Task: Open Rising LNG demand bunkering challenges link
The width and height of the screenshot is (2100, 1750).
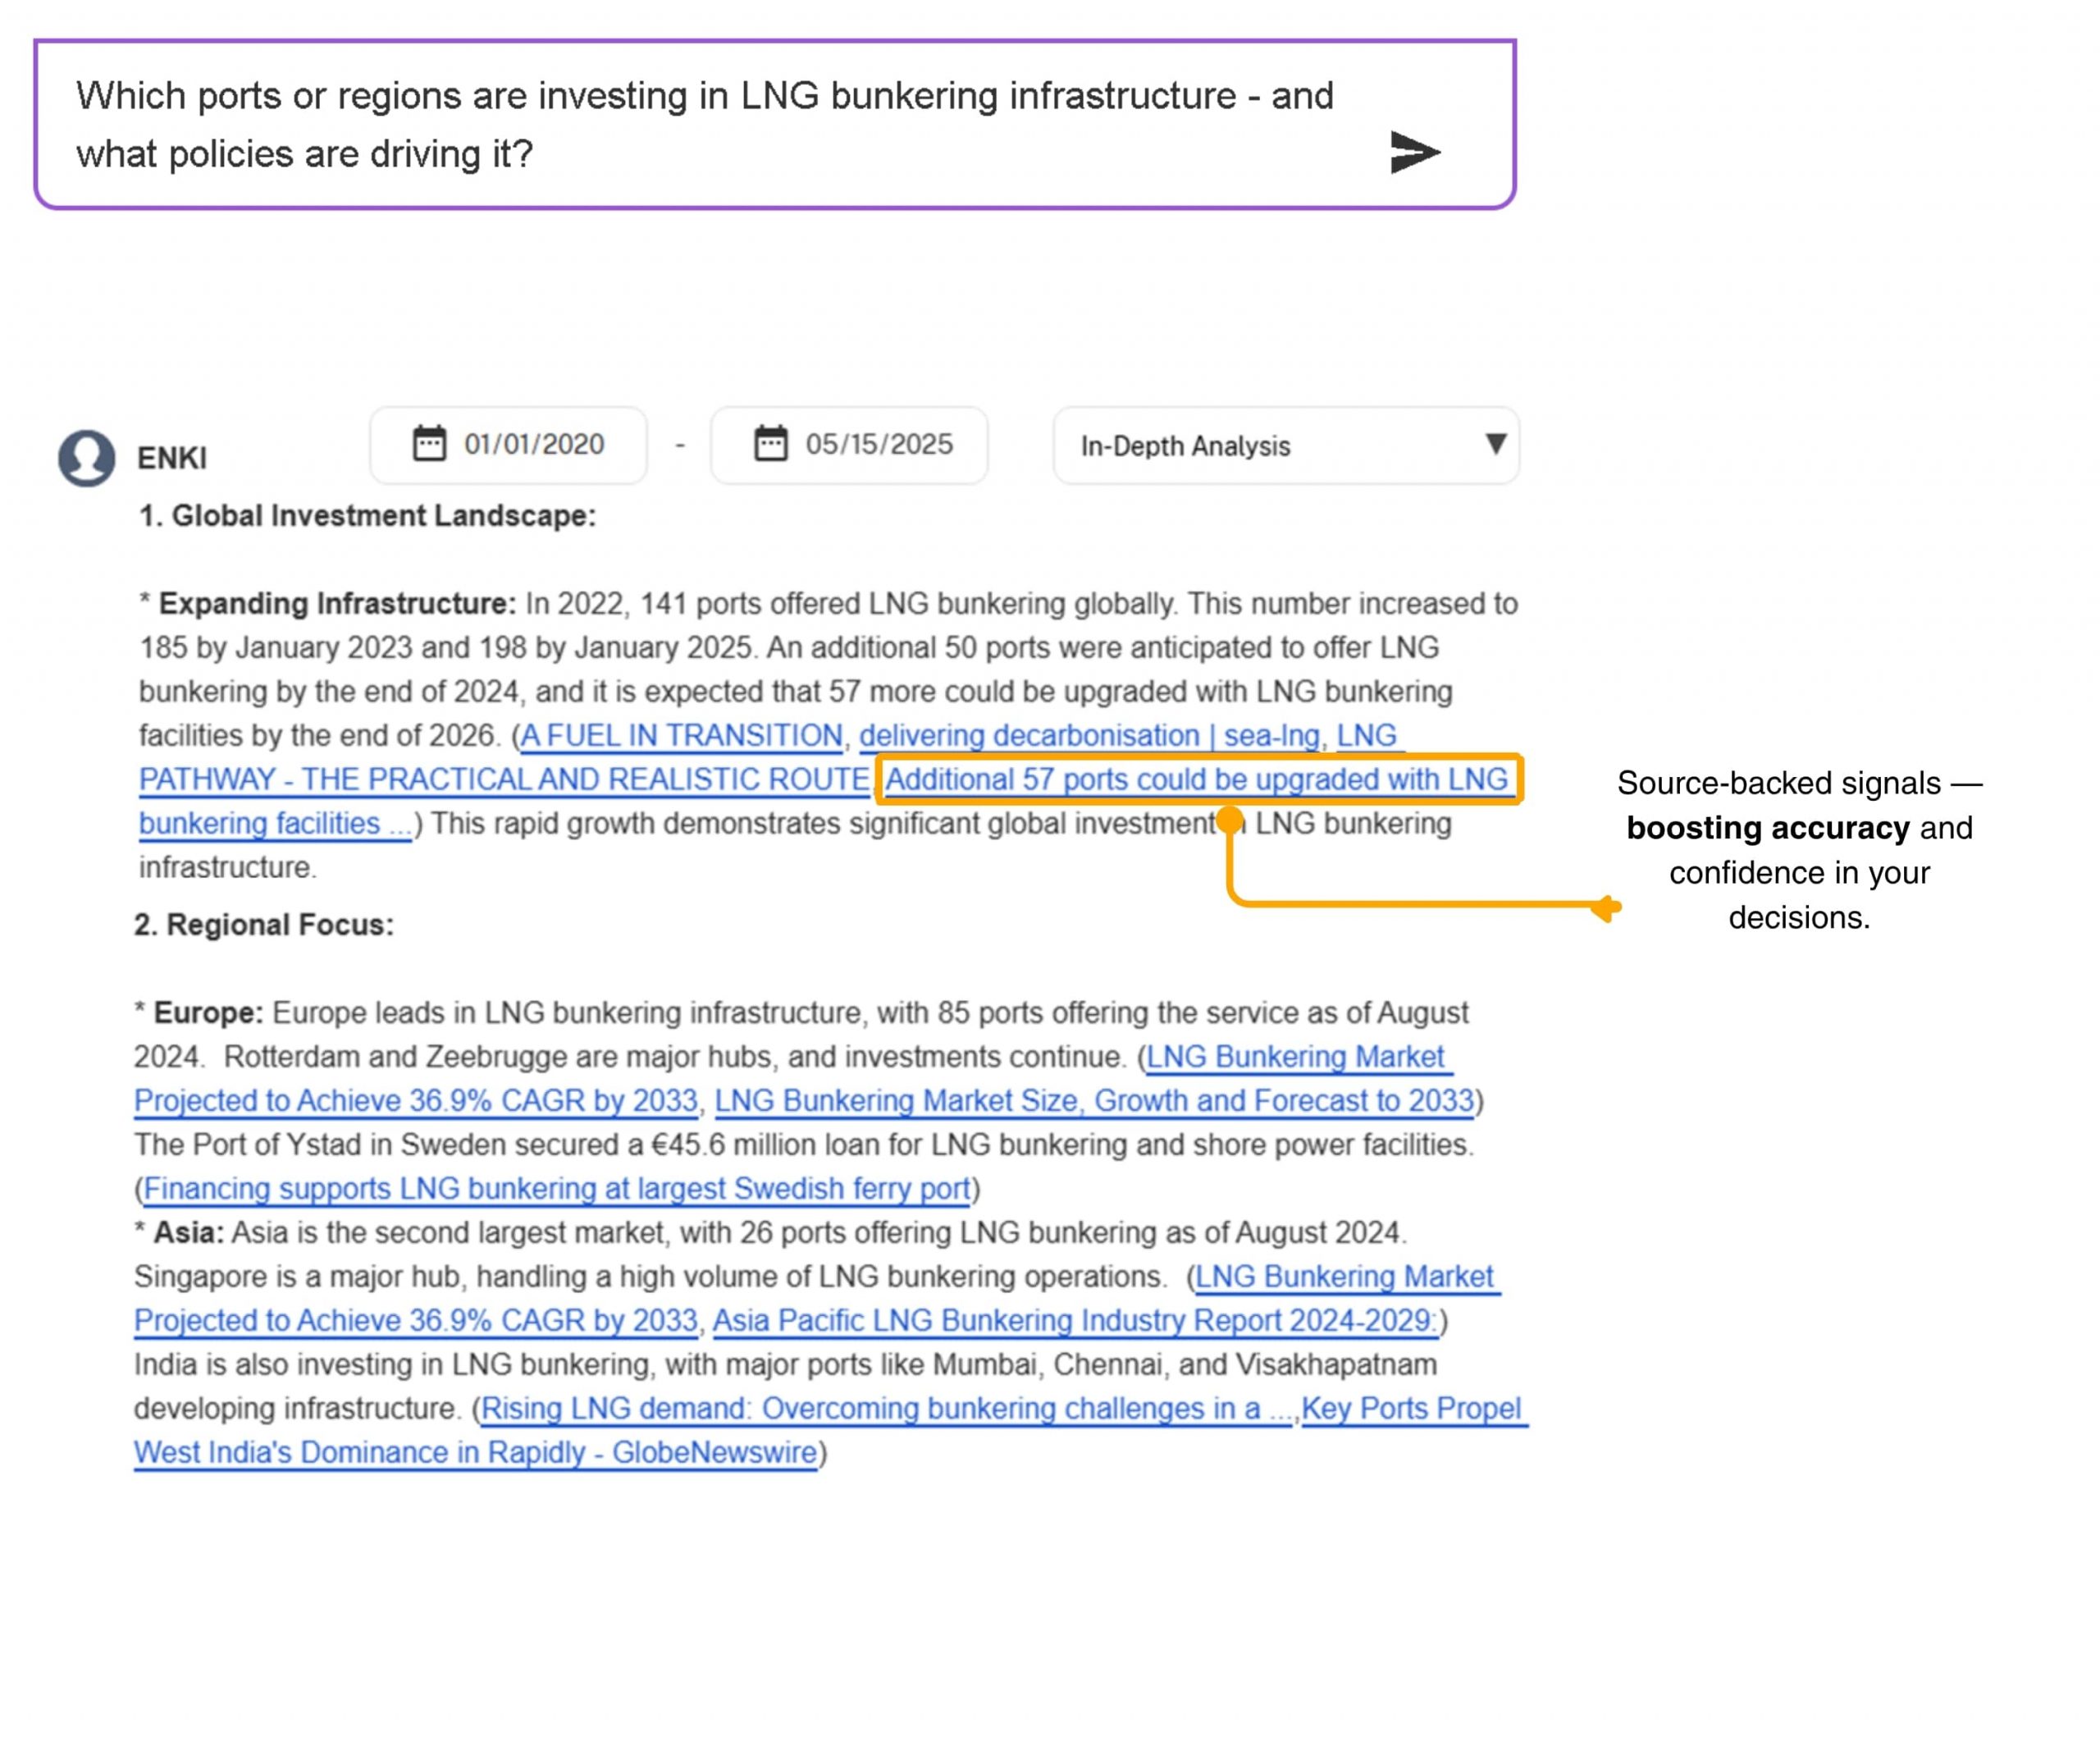Action: coord(885,1409)
